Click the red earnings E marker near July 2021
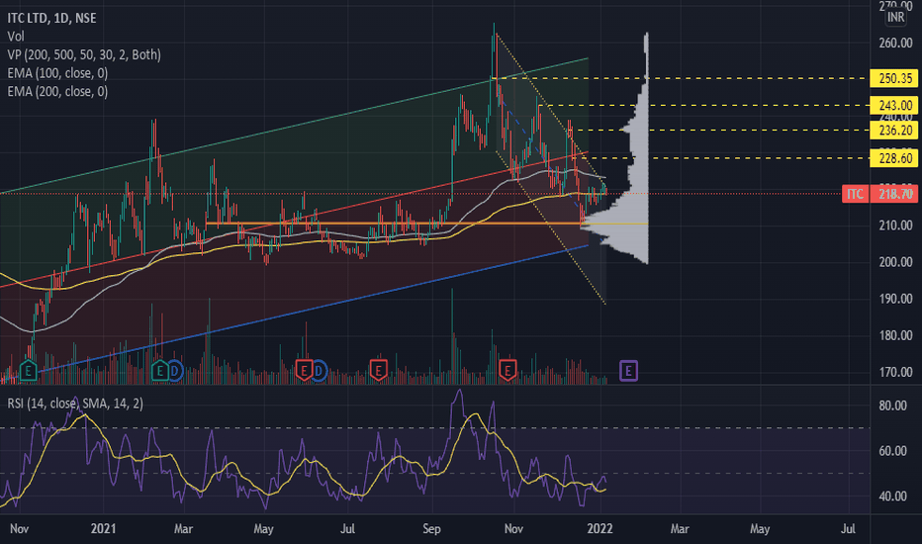 [x=378, y=371]
